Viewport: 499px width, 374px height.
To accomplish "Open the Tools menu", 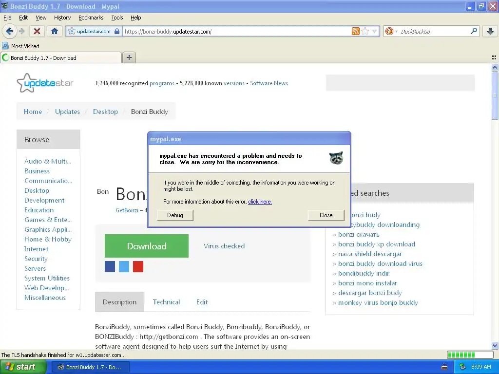I will click(117, 18).
